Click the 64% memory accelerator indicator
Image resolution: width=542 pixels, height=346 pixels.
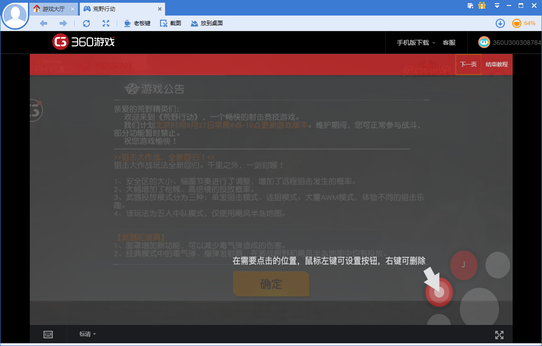(x=524, y=23)
